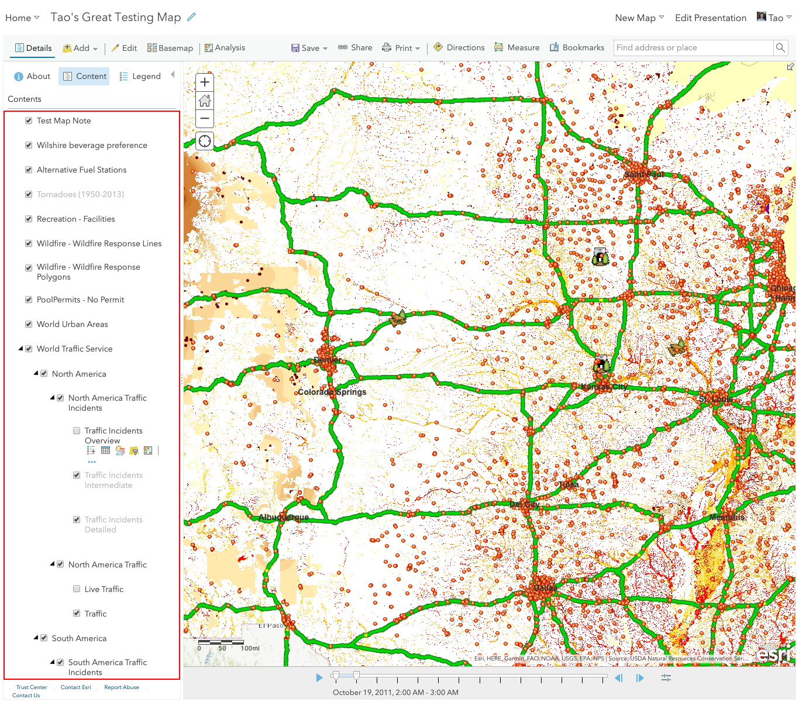
Task: Open time slider playback settings
Action: [x=666, y=677]
